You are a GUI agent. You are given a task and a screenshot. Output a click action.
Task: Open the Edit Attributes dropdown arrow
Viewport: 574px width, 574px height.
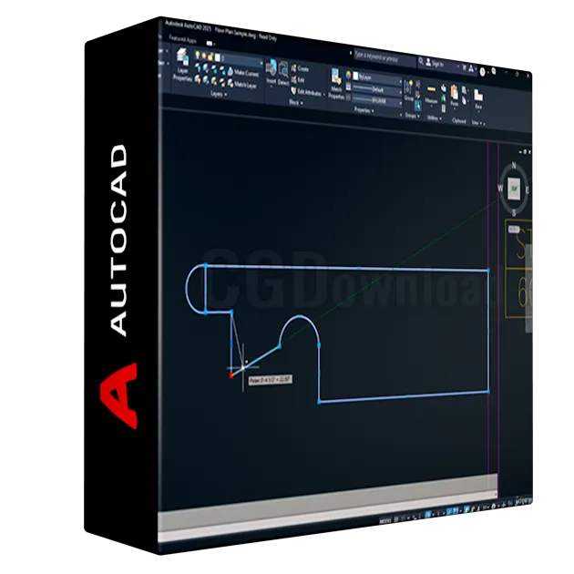(x=324, y=95)
